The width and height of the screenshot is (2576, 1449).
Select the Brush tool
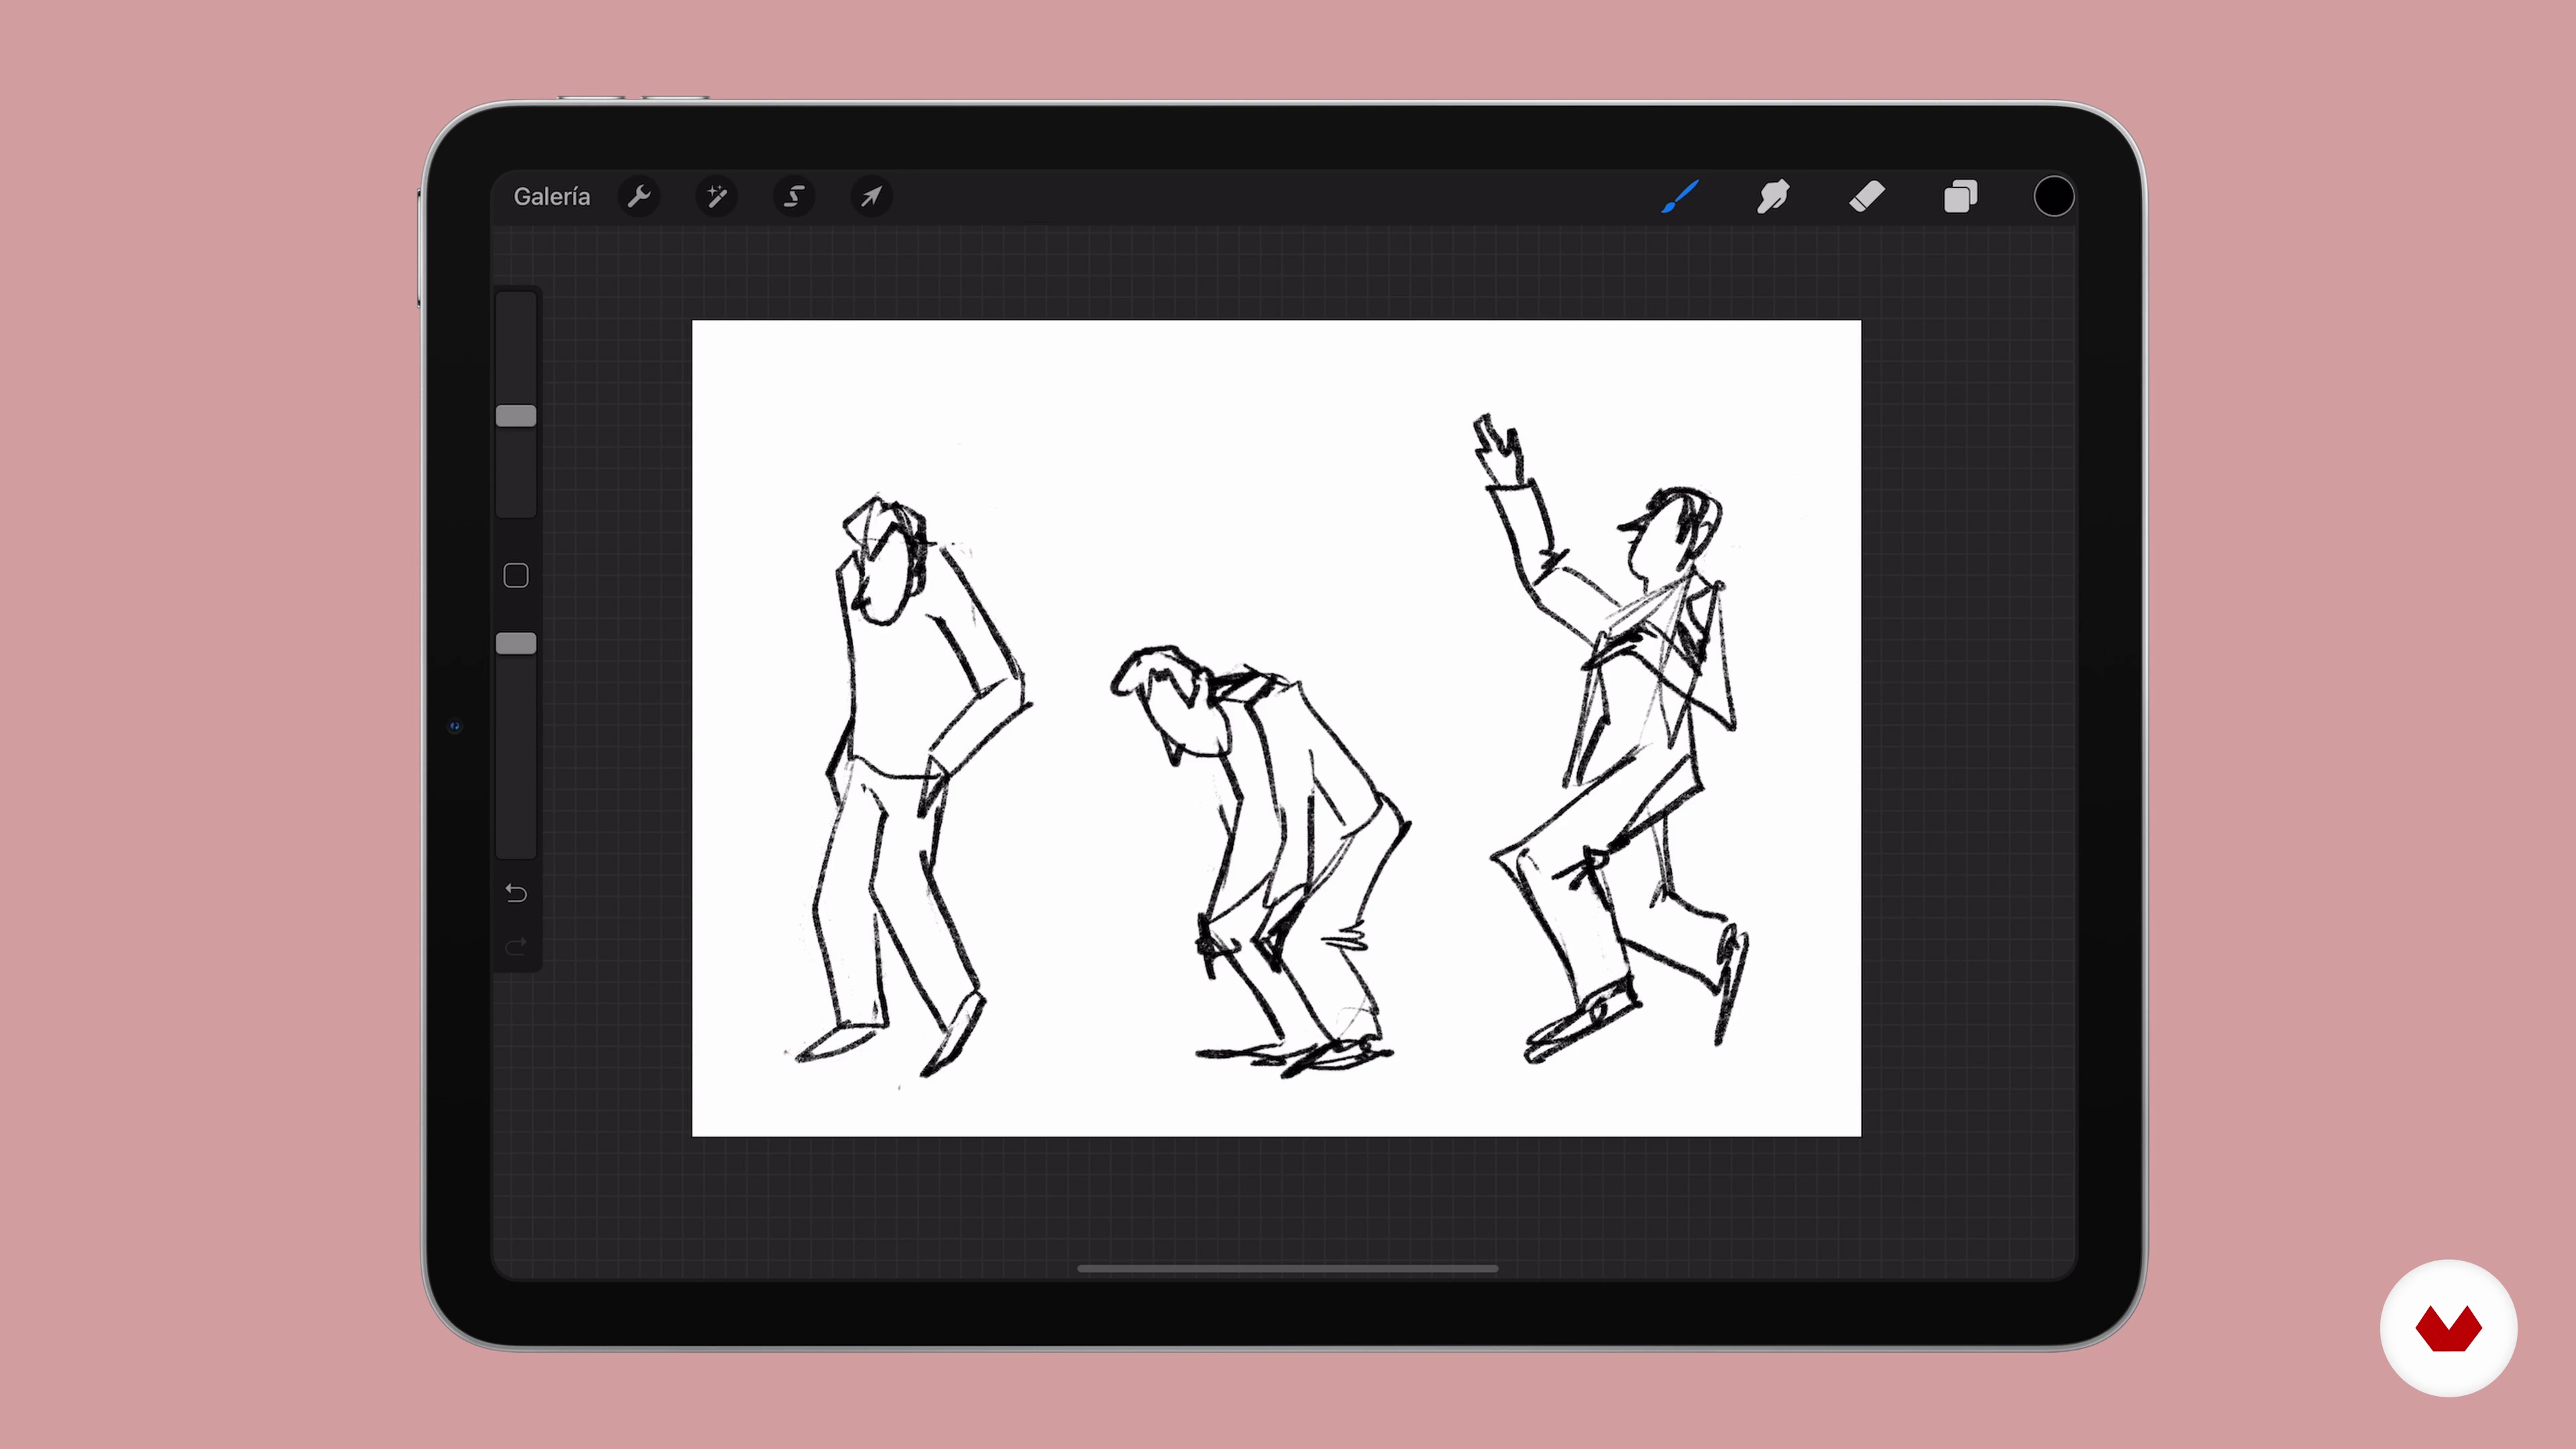(1680, 197)
